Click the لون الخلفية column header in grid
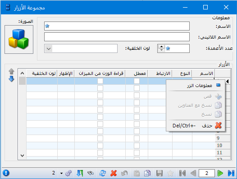The height and width of the screenshot is (179, 237). click(x=42, y=74)
